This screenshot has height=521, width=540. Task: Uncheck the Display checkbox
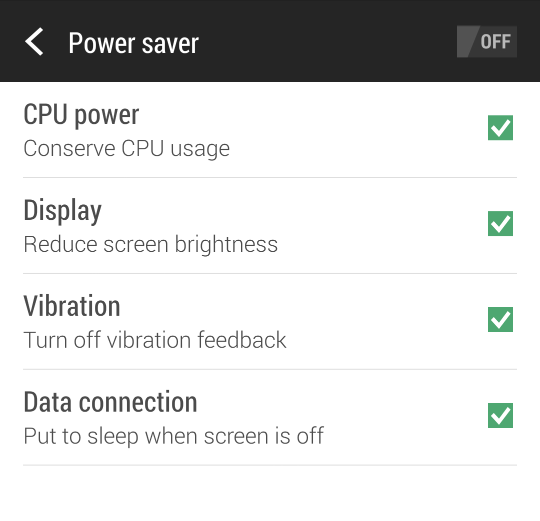click(x=500, y=224)
